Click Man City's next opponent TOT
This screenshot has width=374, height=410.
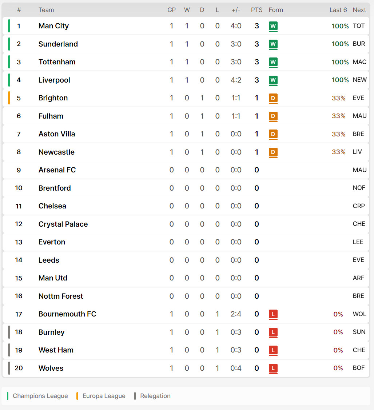(359, 26)
